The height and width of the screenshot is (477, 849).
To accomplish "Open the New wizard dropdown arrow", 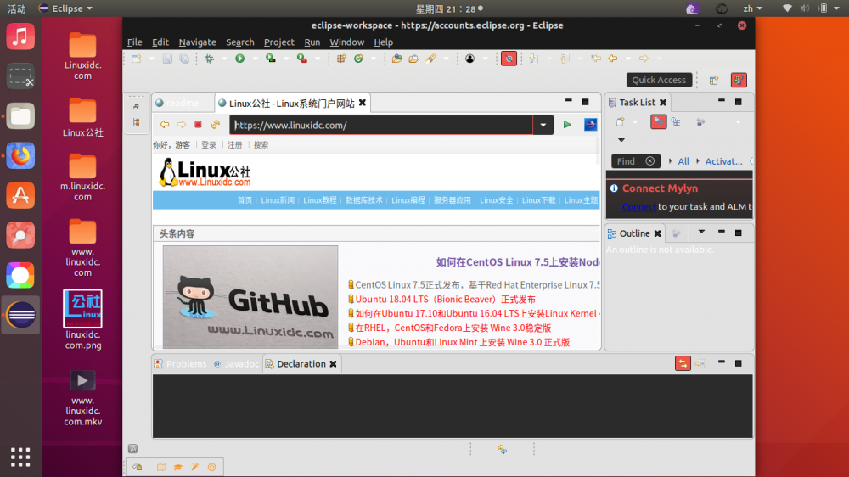I will click(152, 59).
